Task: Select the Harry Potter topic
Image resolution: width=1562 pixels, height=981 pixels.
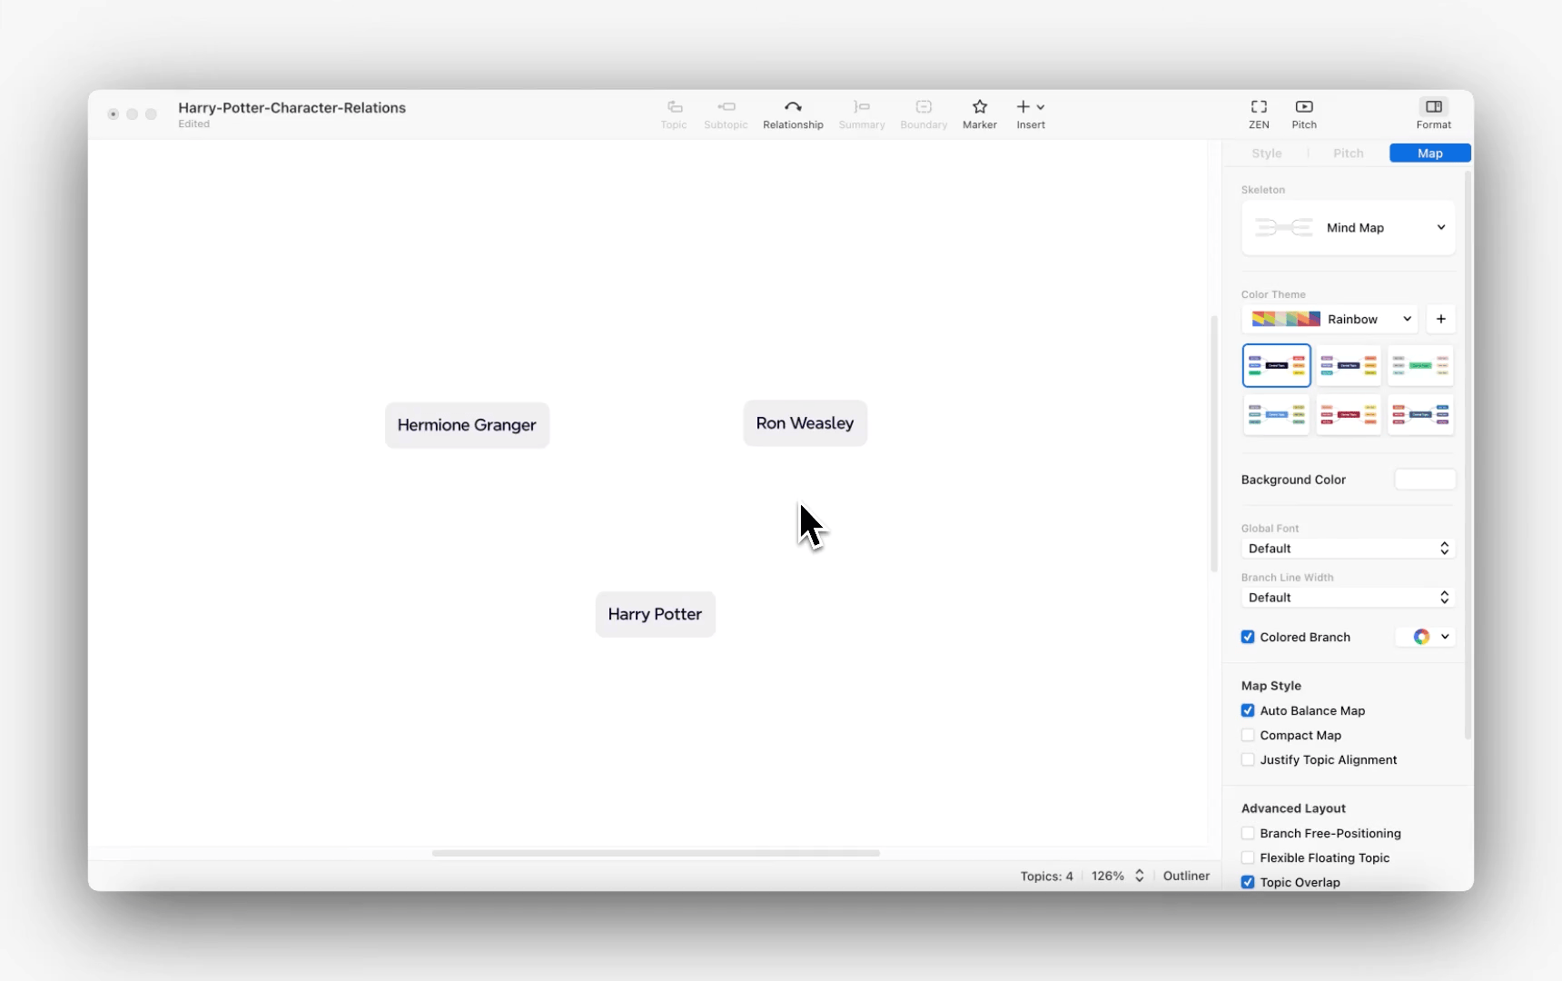Action: point(656,614)
